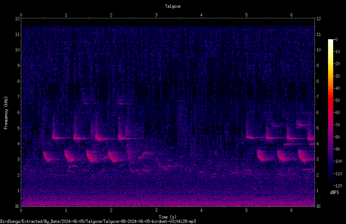Click the 6 second tick on top axis
The height and width of the screenshot is (224, 346).
(291, 15)
